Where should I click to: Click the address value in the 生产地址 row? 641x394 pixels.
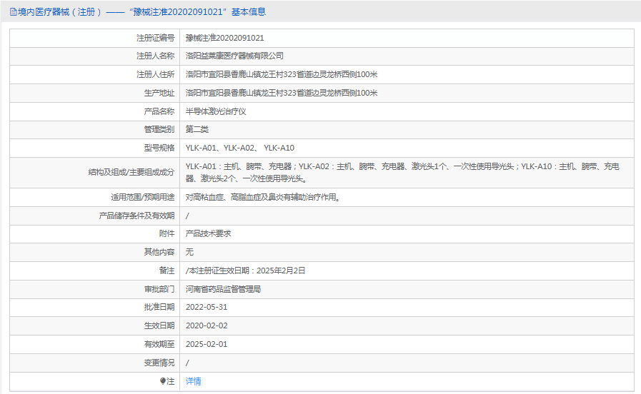tap(282, 93)
